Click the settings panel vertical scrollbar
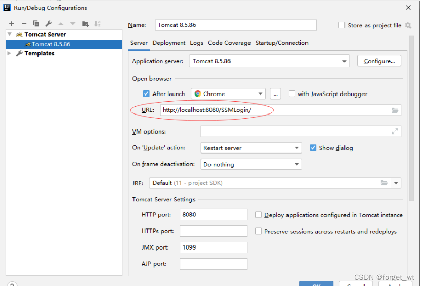 (x=411, y=119)
